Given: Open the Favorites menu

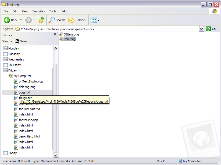Looking at the screenshot, I should click(39, 11).
